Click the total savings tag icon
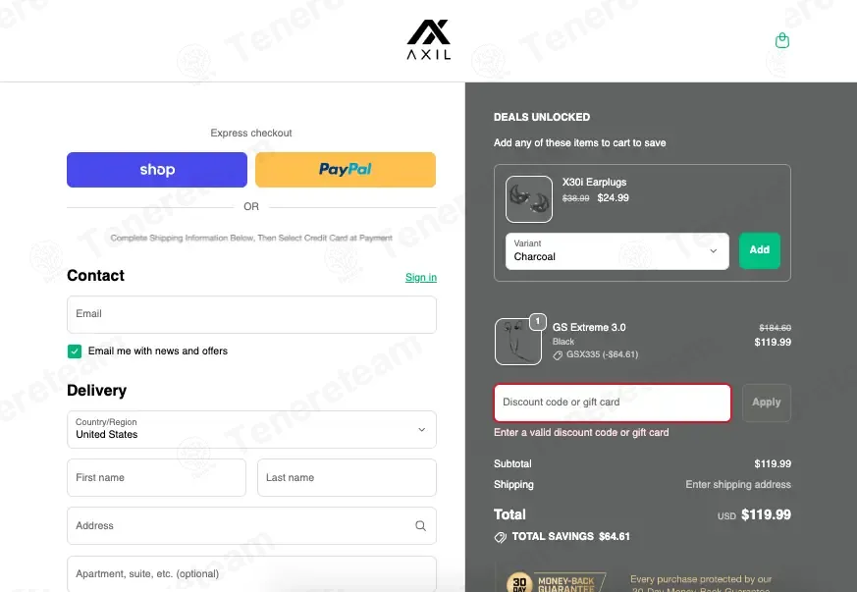857x592 pixels. pos(500,537)
